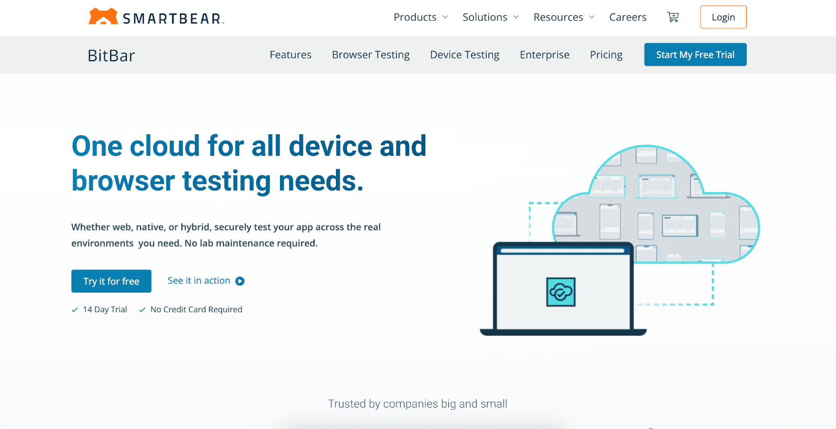Click the SmartBear bear logo icon
Image resolution: width=836 pixels, height=429 pixels.
pyautogui.click(x=103, y=17)
